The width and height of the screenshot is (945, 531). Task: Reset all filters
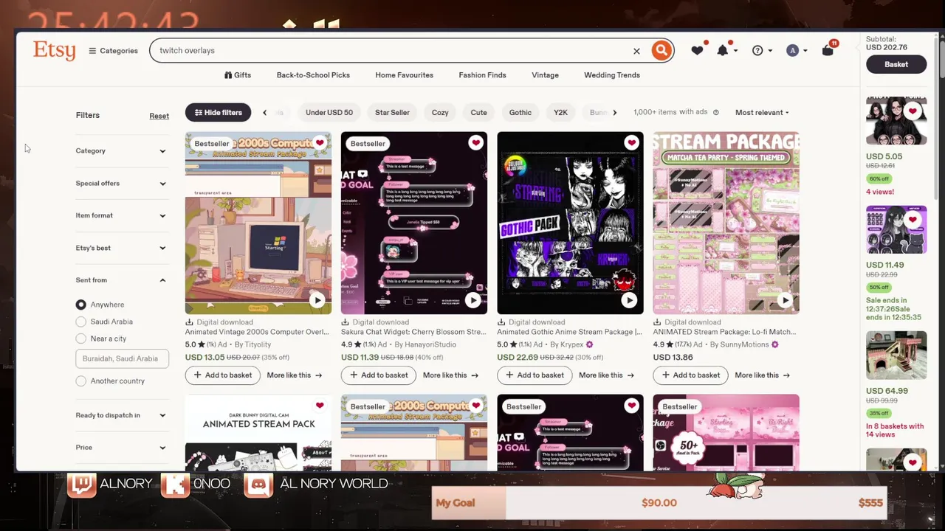point(159,116)
